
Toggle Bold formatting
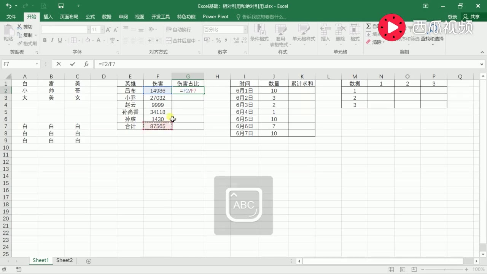point(45,40)
